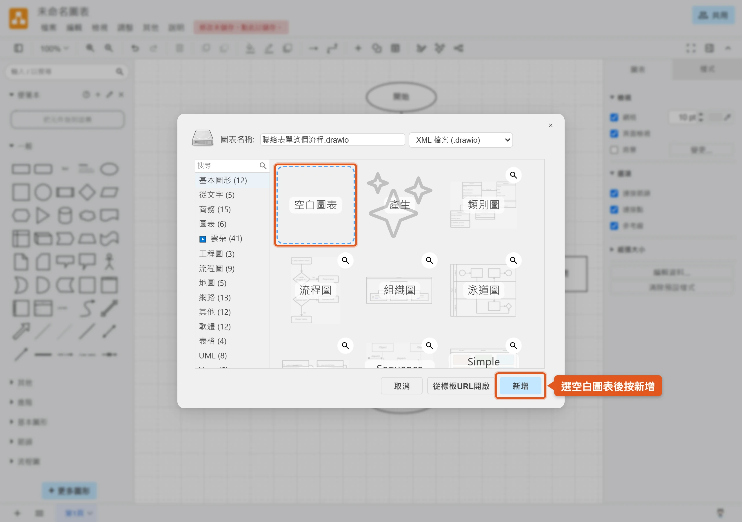The image size is (742, 522).
Task: Preview 流程圖 template with magnifier icon
Action: (345, 260)
